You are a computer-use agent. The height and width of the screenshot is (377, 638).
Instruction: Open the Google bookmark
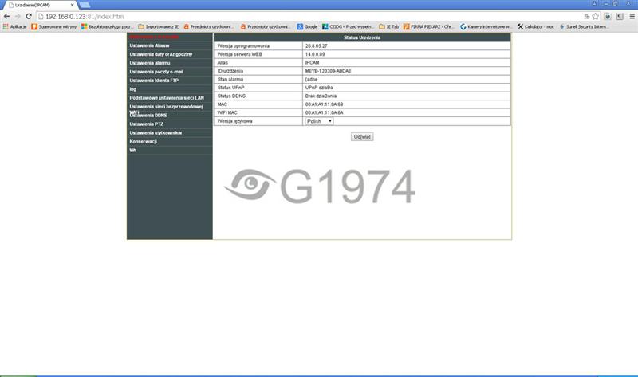tap(307, 26)
